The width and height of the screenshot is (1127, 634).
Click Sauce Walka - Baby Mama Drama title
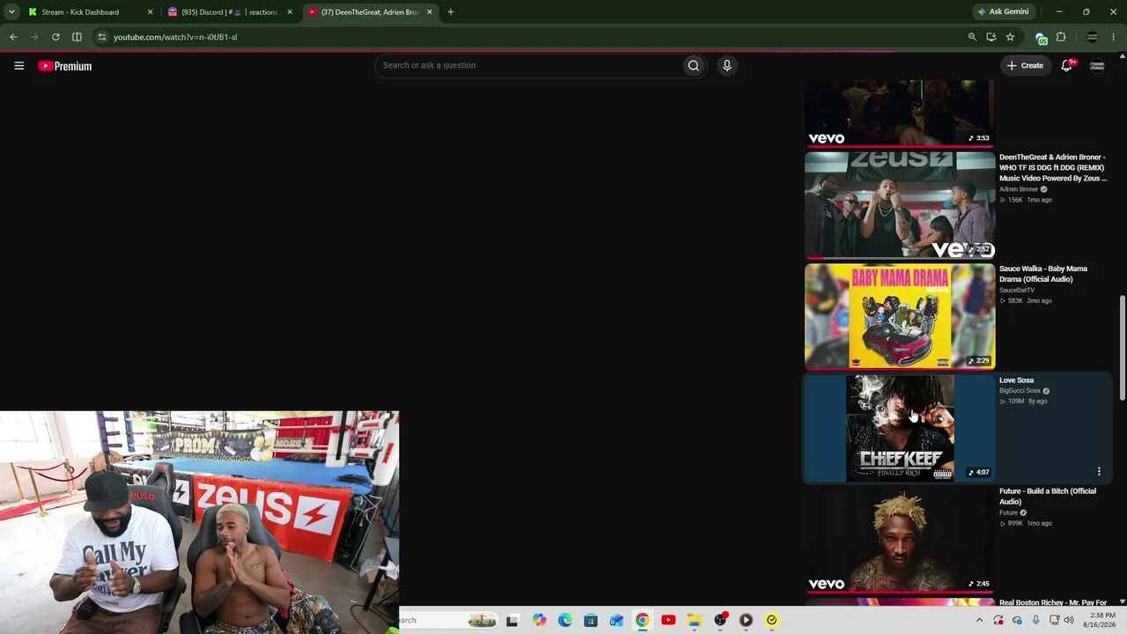(1043, 274)
